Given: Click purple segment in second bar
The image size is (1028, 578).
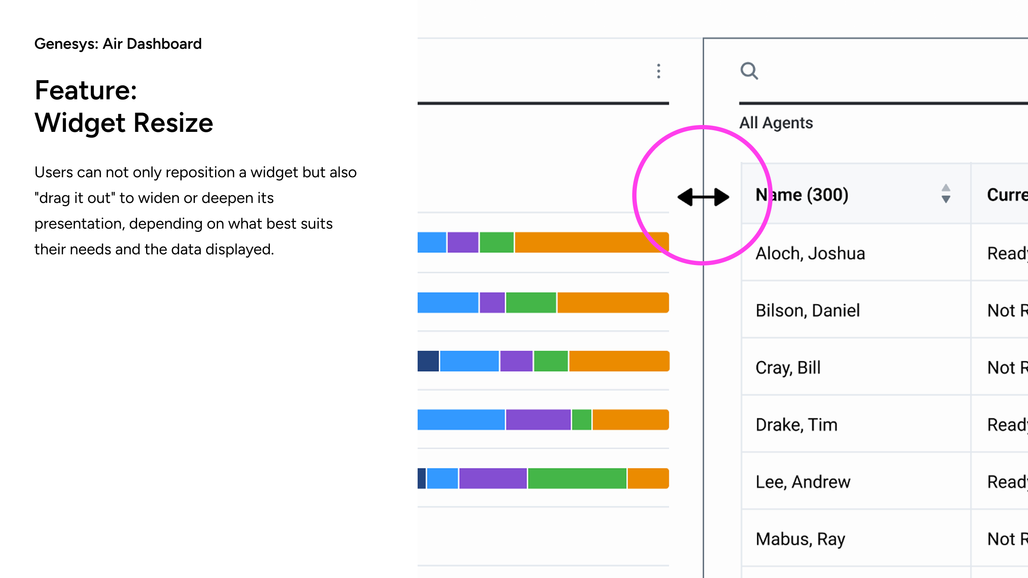Looking at the screenshot, I should (492, 303).
